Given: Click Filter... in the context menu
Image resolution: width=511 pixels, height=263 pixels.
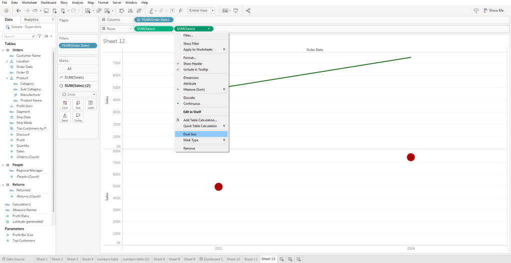Looking at the screenshot, I should click(202, 35).
